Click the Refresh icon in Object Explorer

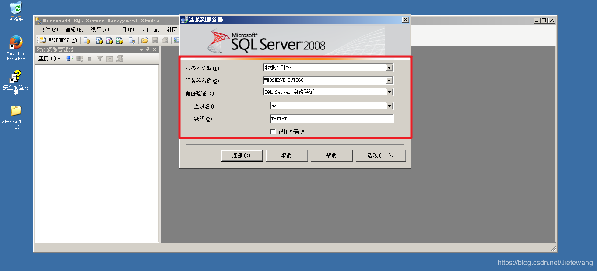click(110, 59)
